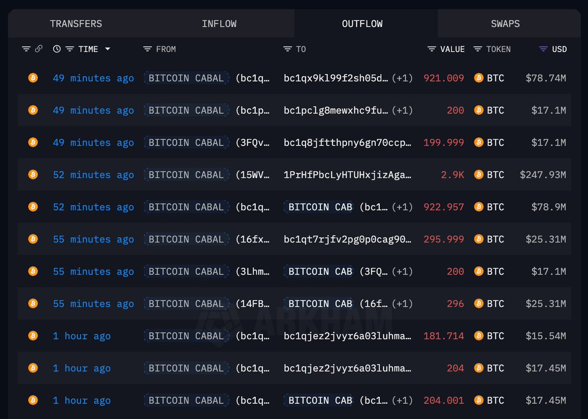The height and width of the screenshot is (419, 588).
Task: Click BTC token icon in $78.9M row
Action: click(x=479, y=207)
